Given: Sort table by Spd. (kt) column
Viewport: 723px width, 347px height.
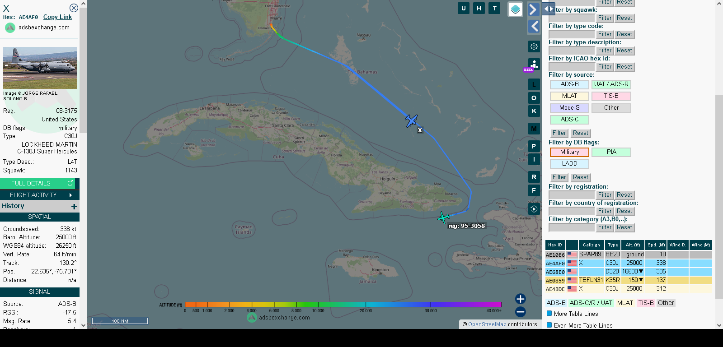Looking at the screenshot, I should [656, 245].
